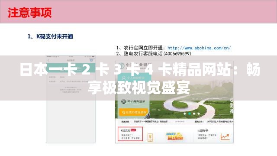Click the '1、K码支付未开通' heading text
Image resolution: width=277 pixels, height=156 pixels.
50,36
